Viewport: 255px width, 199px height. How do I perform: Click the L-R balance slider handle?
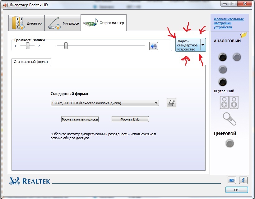pos(28,46)
